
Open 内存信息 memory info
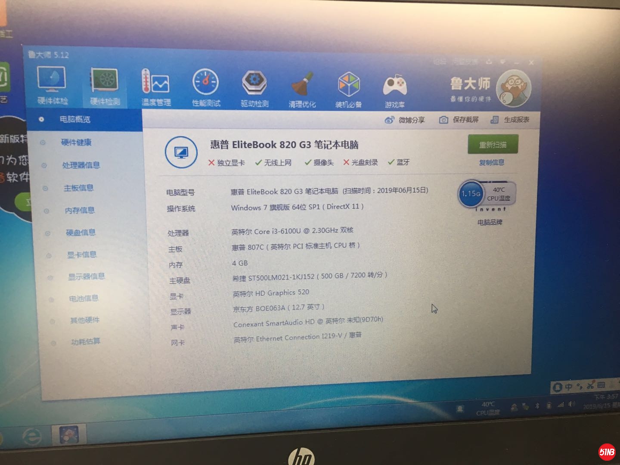pos(80,211)
